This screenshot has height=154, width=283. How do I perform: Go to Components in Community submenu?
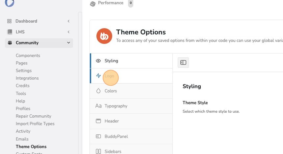28,55
